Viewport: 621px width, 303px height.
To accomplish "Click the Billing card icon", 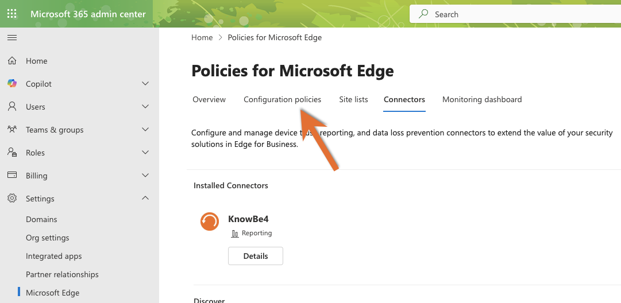I will (12, 176).
